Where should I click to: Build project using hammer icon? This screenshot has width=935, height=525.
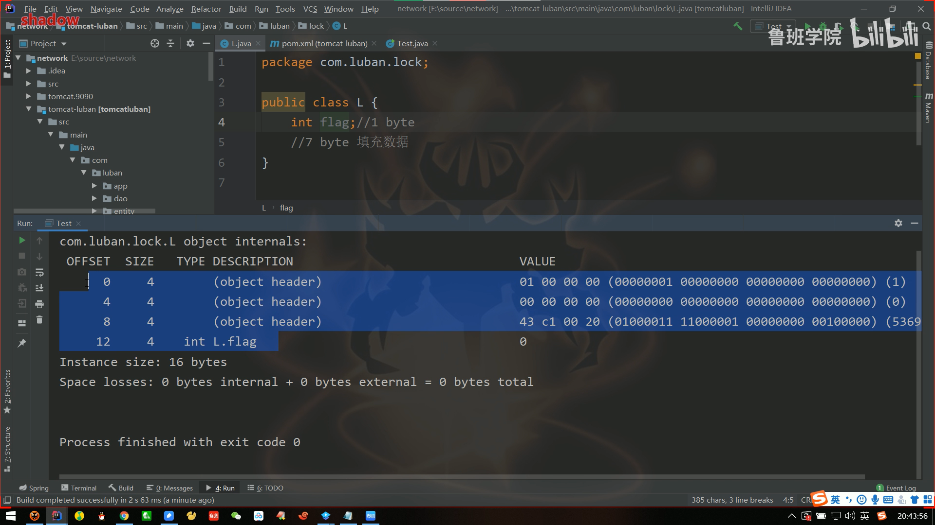(738, 26)
